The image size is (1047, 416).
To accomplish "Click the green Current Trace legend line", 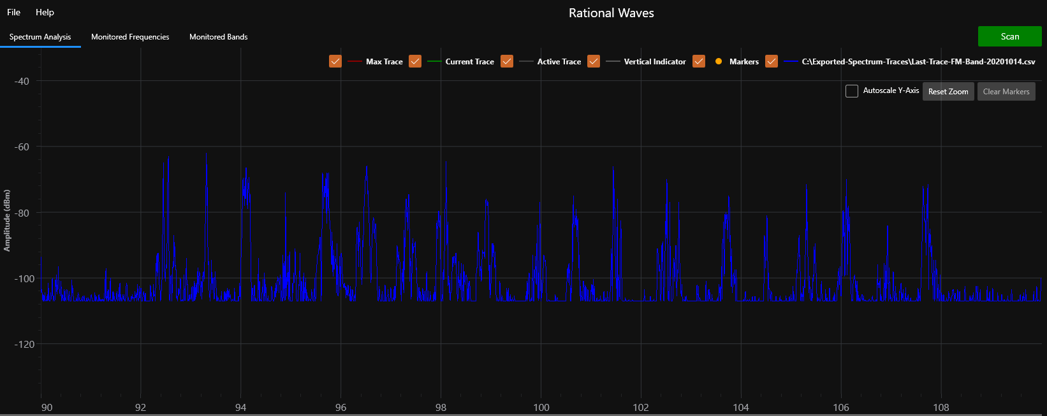I will (x=434, y=62).
